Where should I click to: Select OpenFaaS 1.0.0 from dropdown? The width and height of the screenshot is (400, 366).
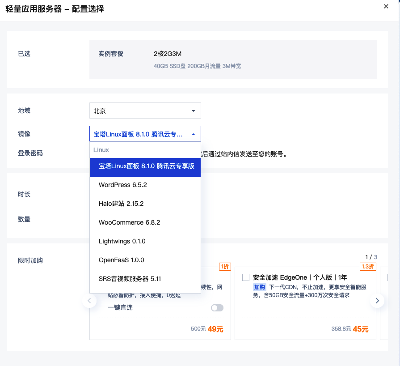pyautogui.click(x=121, y=260)
